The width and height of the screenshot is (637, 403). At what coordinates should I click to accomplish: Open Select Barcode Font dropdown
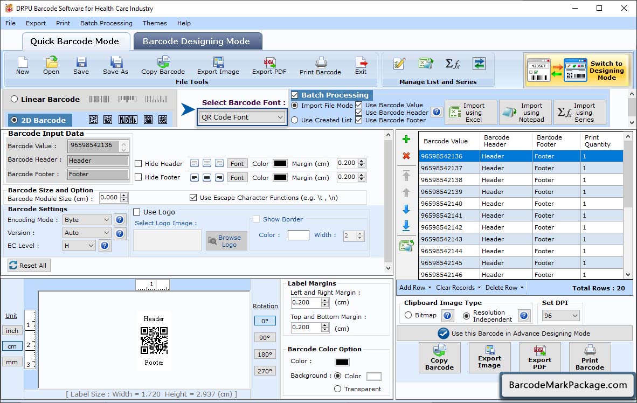coord(242,117)
